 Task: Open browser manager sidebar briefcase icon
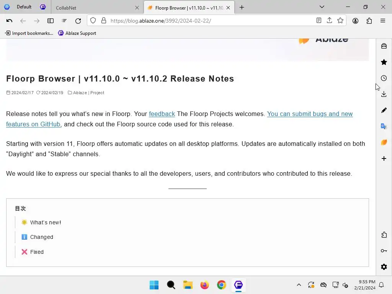[x=384, y=46]
